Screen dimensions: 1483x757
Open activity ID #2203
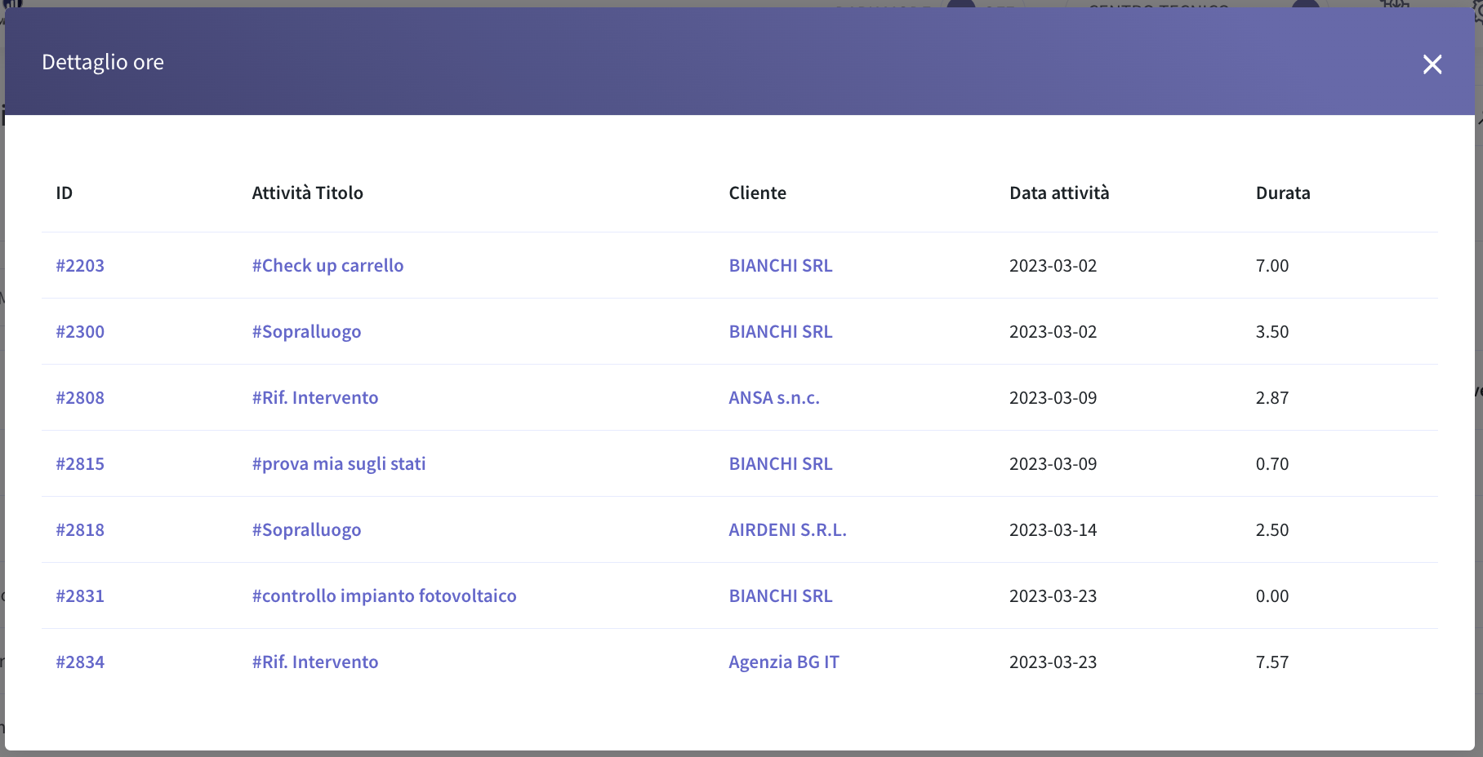pyautogui.click(x=80, y=266)
